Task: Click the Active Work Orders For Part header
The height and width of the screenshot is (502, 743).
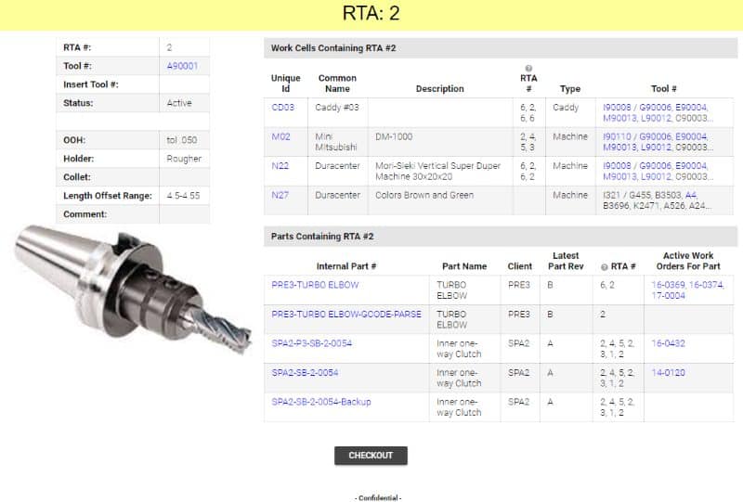Action: [688, 261]
